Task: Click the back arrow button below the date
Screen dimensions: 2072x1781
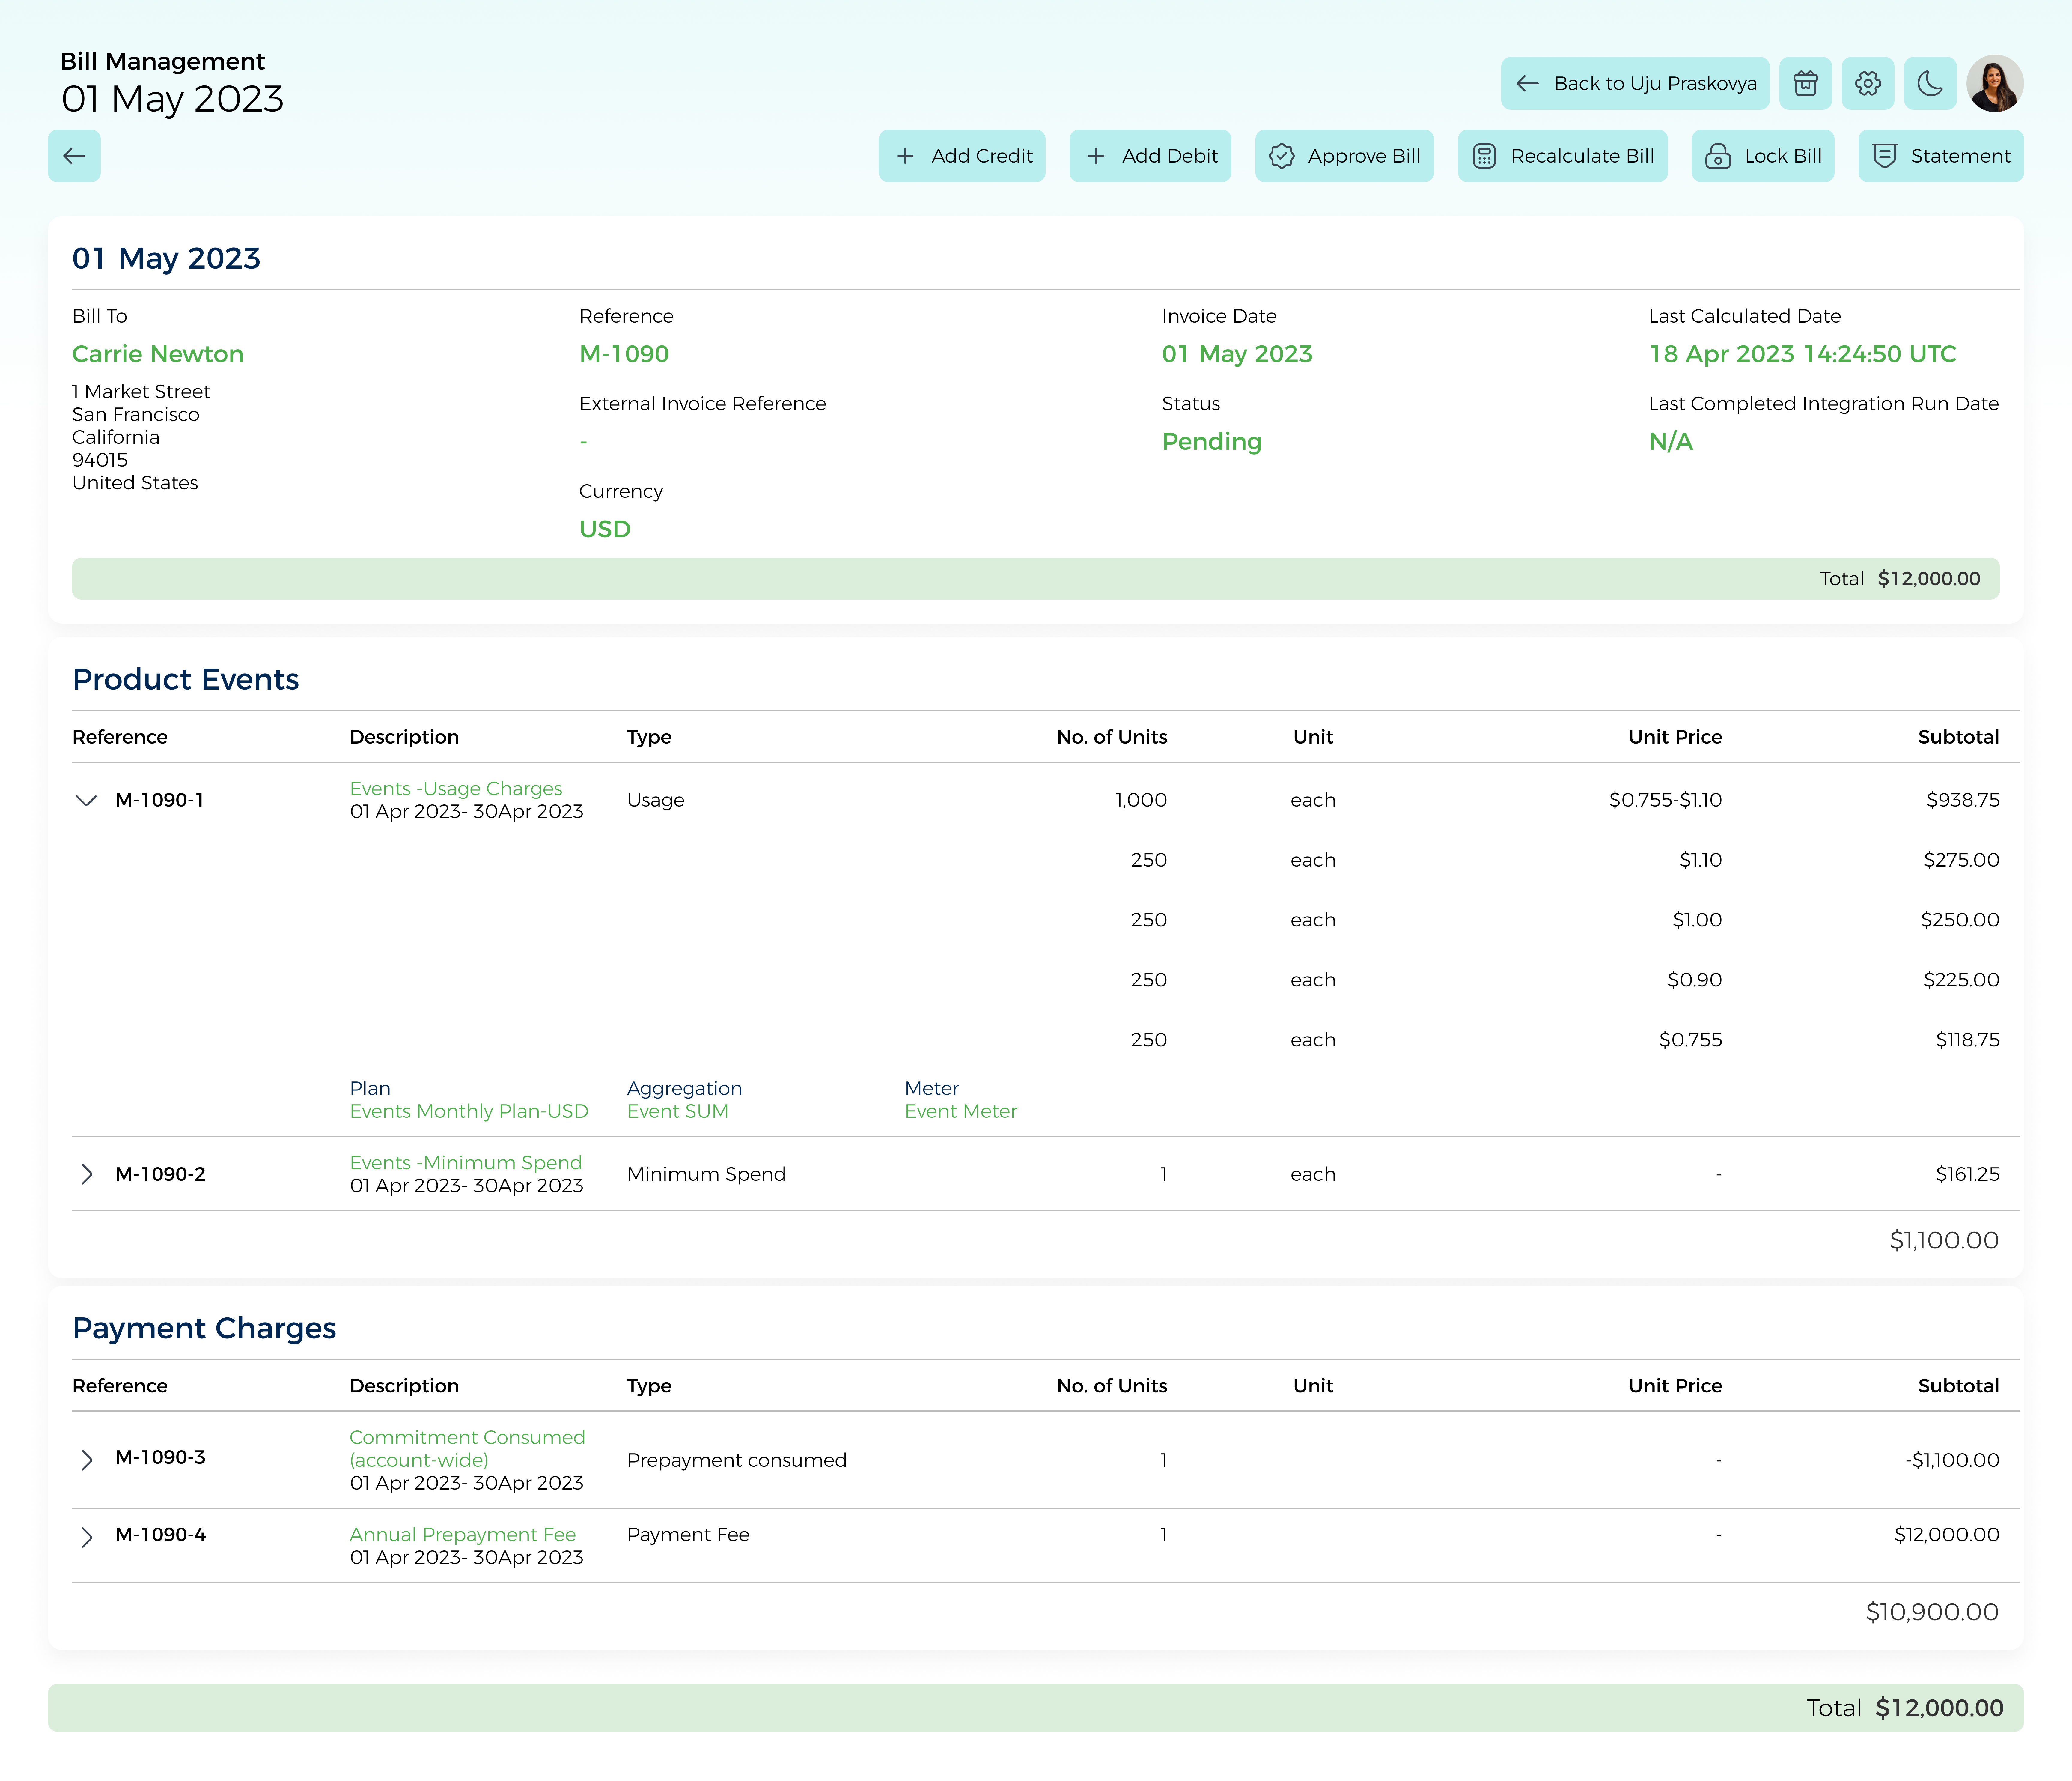Action: [74, 156]
